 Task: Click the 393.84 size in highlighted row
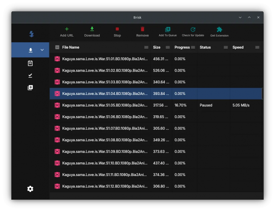click(x=161, y=93)
